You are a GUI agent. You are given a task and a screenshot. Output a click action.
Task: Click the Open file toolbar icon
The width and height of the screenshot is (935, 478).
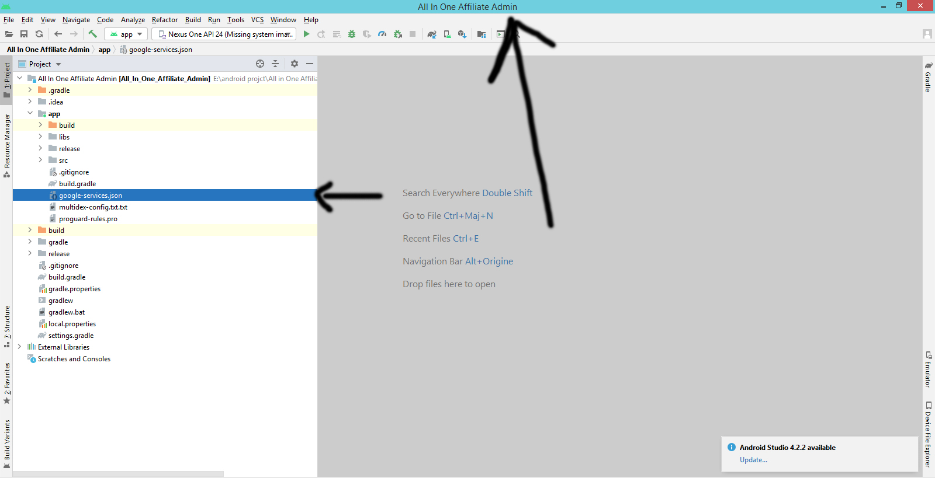pos(9,34)
